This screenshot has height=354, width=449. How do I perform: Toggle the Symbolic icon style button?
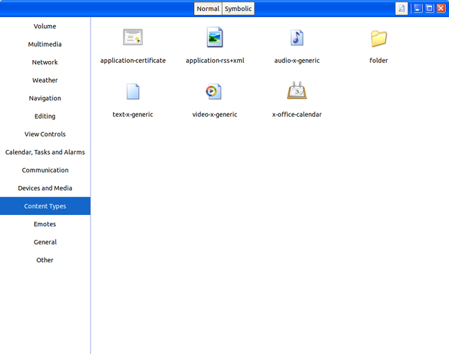[x=238, y=9]
